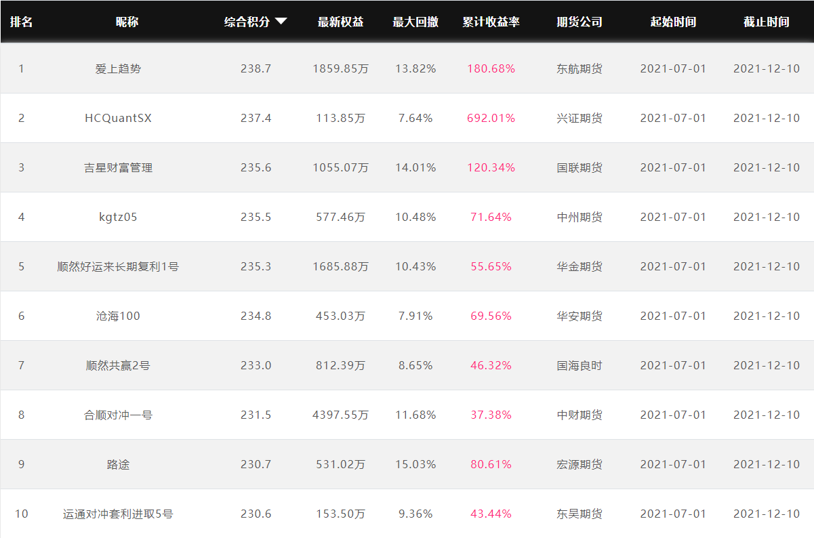Select drawdown value 7.64%
This screenshot has height=538, width=814.
(416, 118)
